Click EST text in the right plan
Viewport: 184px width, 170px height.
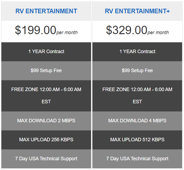click(x=137, y=102)
